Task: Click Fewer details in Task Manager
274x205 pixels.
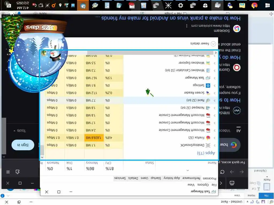Action: pyautogui.click(x=200, y=44)
